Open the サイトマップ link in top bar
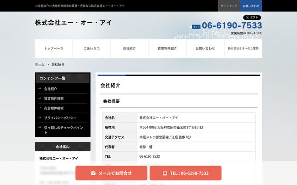The height and width of the screenshot is (185, 297). click(x=229, y=6)
